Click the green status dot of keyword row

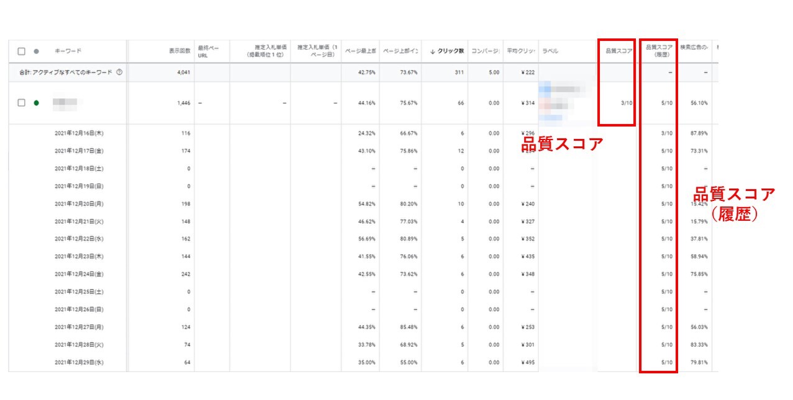[36, 103]
